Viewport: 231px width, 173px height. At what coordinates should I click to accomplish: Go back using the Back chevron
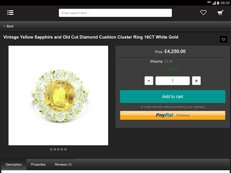pos(4,26)
